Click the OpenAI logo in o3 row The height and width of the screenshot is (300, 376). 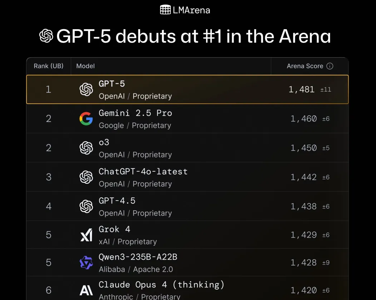point(86,148)
